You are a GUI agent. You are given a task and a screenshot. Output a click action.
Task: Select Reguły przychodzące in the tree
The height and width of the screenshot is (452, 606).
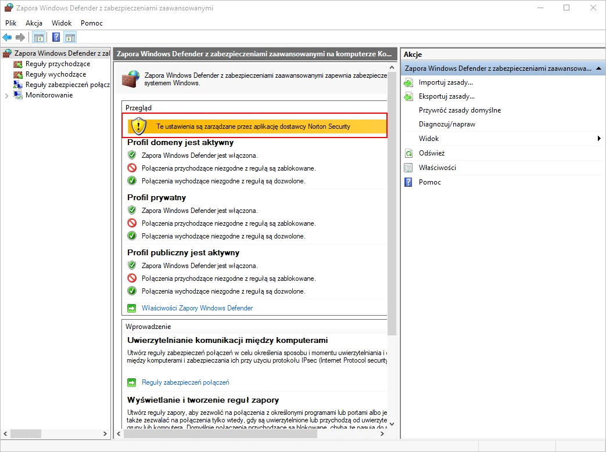[58, 64]
